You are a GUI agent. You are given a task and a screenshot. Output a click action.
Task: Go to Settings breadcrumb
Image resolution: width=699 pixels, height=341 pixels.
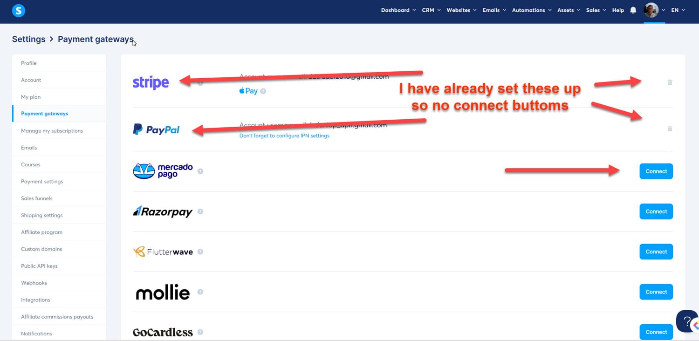[x=29, y=39]
